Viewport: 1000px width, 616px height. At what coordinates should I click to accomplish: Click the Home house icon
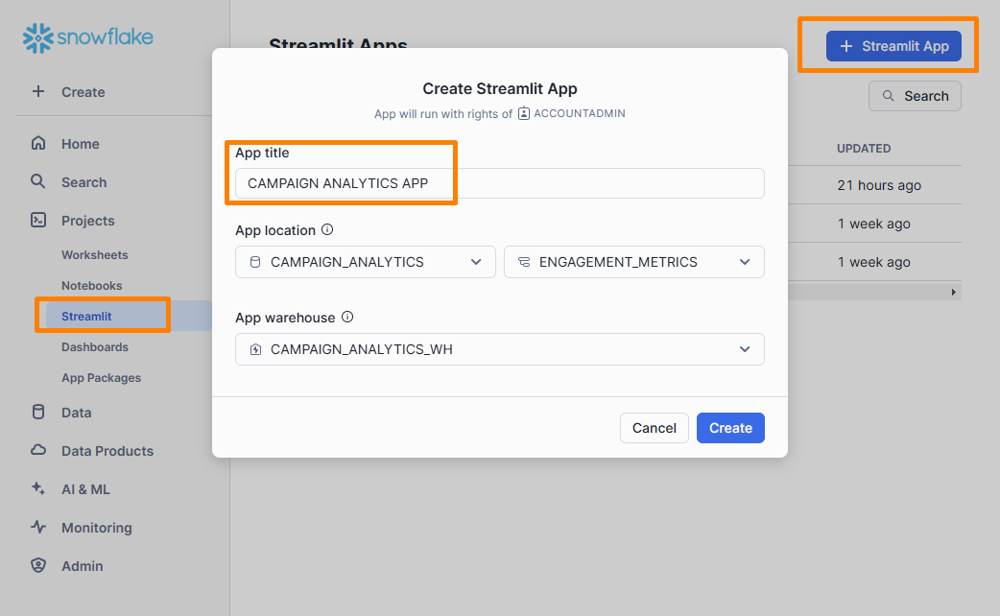pyautogui.click(x=38, y=143)
